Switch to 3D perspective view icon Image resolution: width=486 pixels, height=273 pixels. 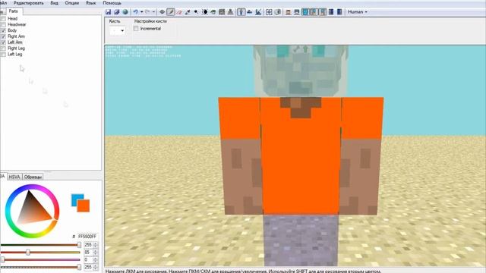[x=241, y=12]
